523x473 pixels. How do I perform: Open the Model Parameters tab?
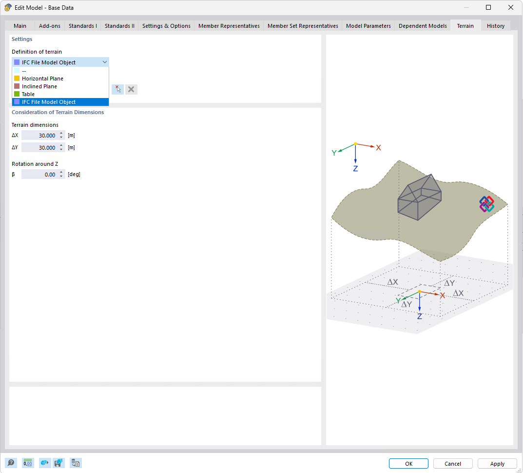(368, 26)
